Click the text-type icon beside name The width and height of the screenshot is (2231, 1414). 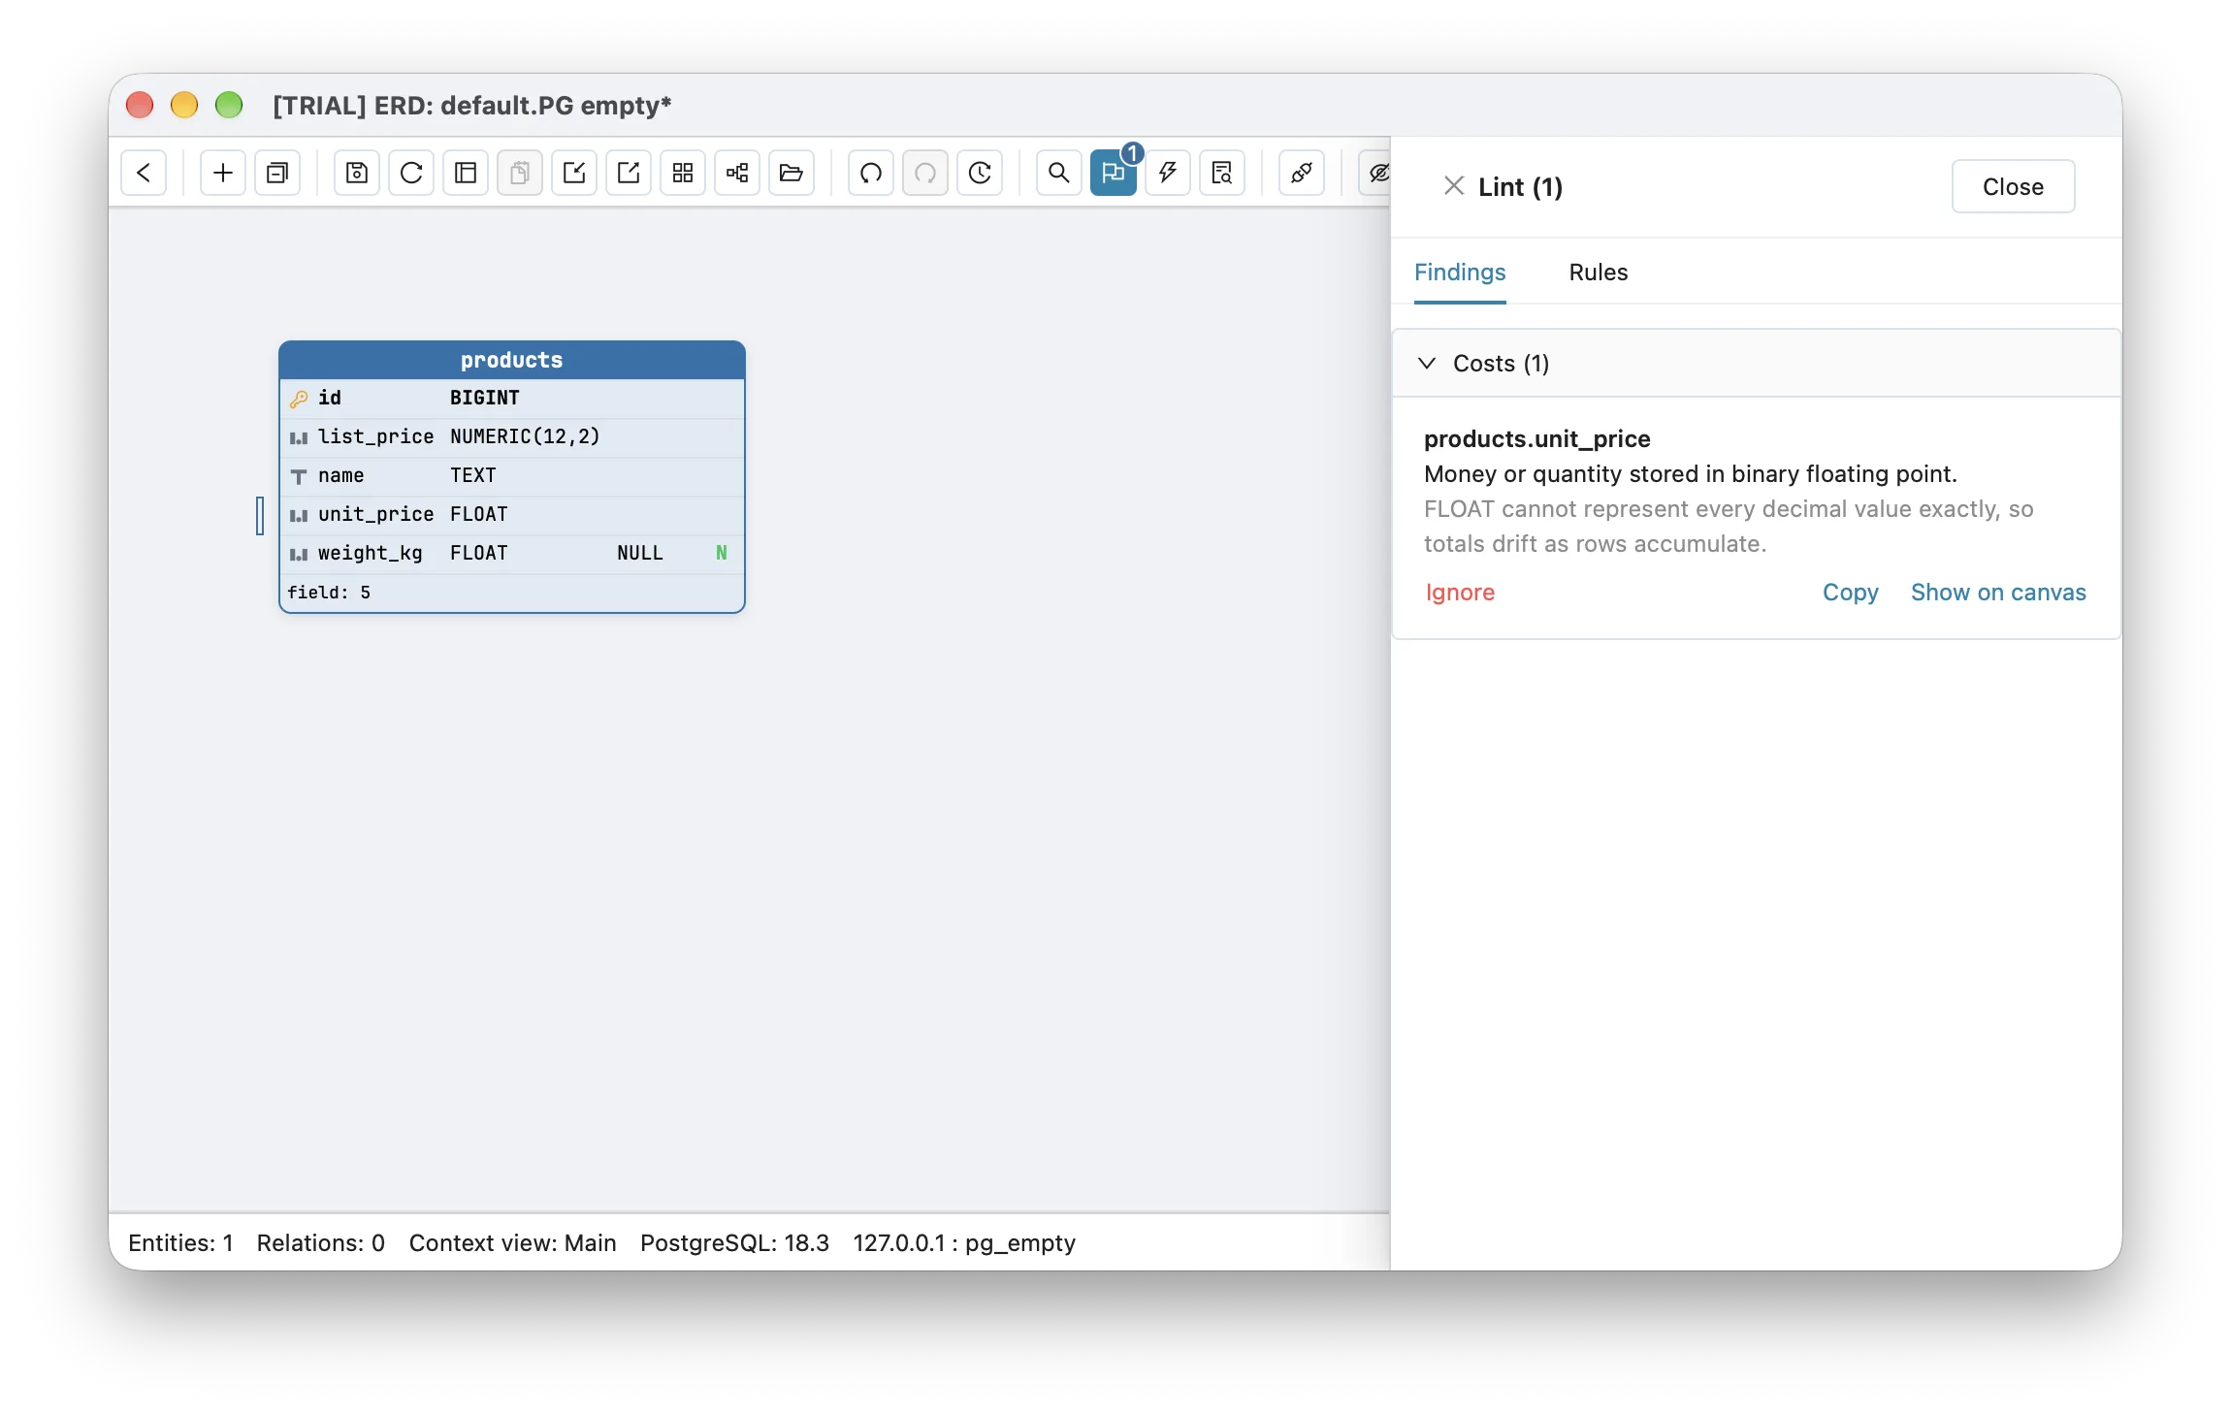pos(299,476)
